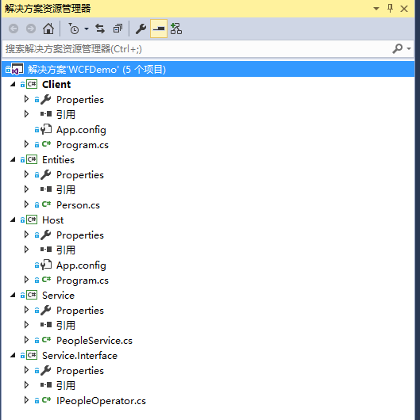
Task: Open pending changes filter dropdown arrow
Action: pyautogui.click(x=87, y=29)
